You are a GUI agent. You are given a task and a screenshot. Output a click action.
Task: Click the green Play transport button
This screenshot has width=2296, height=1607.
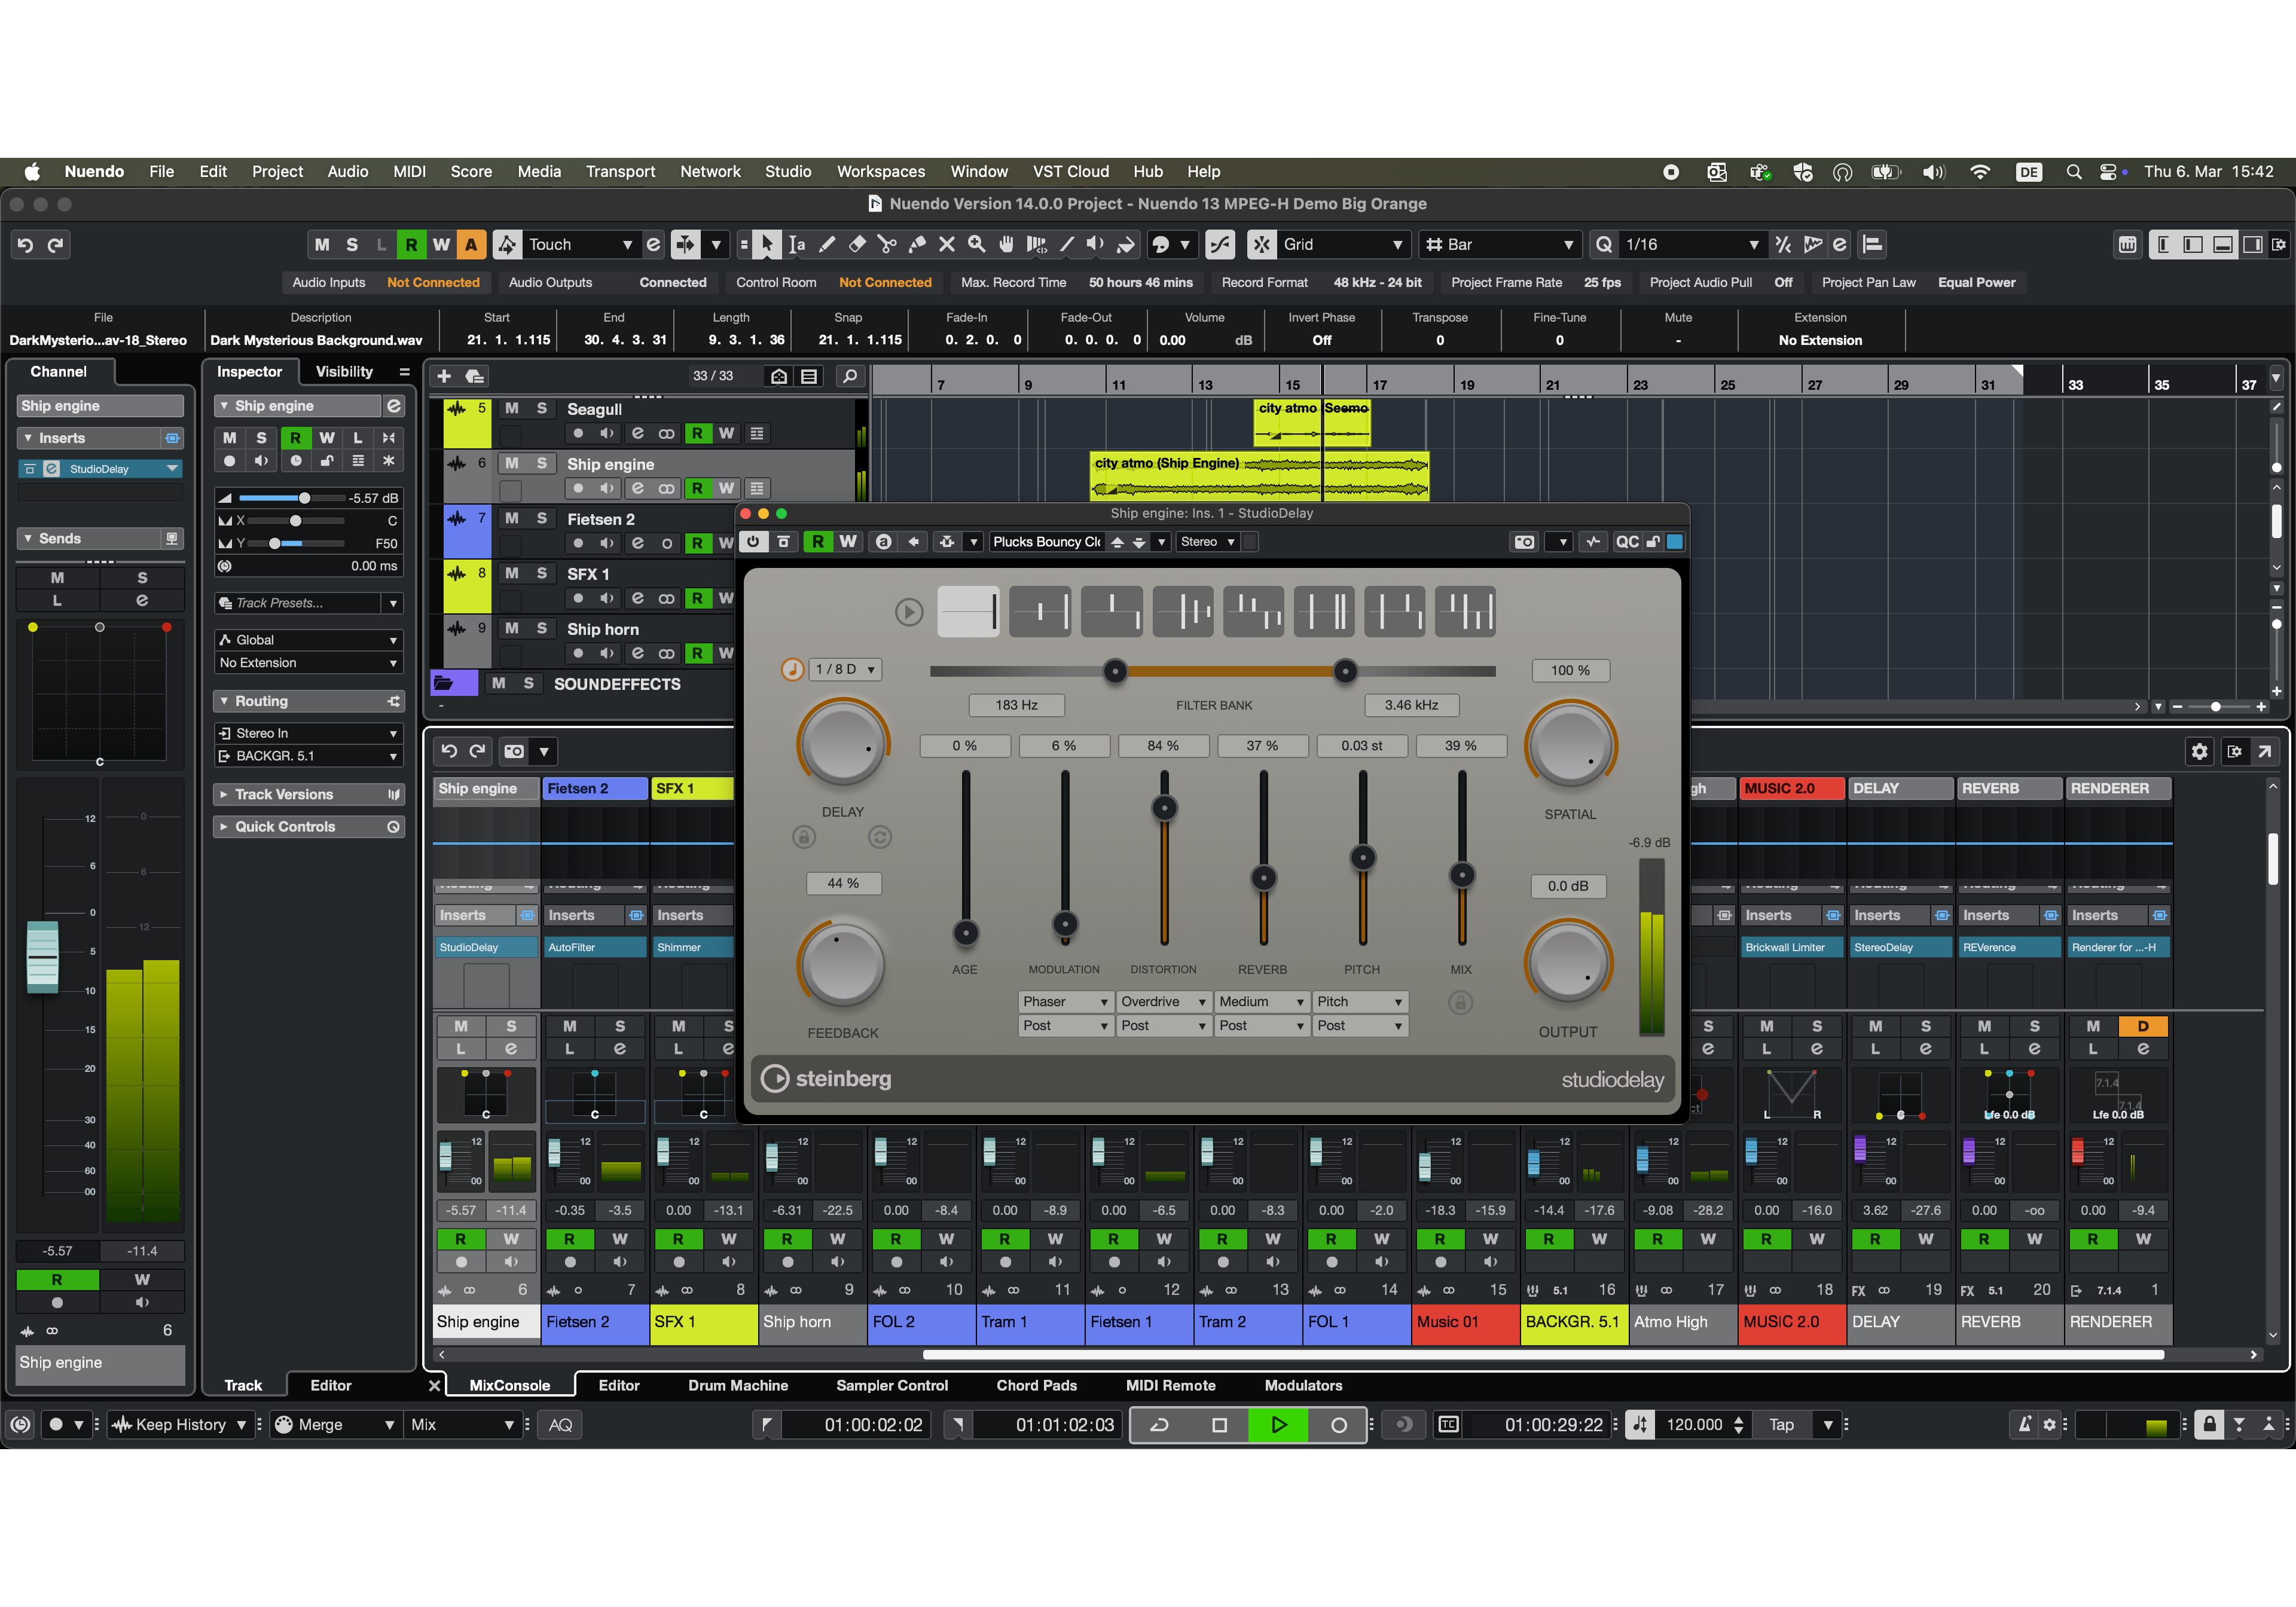pyautogui.click(x=1278, y=1425)
